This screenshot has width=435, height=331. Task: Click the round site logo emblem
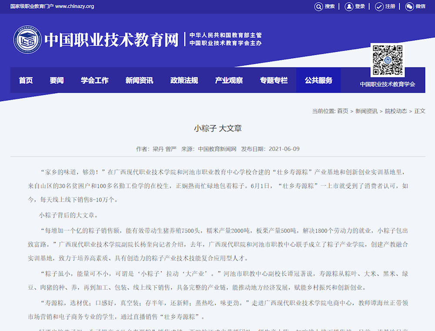point(27,40)
